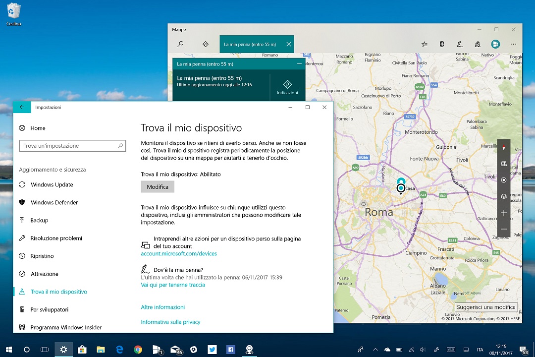Open Windows Ink toolbar in Mappe

click(x=460, y=44)
